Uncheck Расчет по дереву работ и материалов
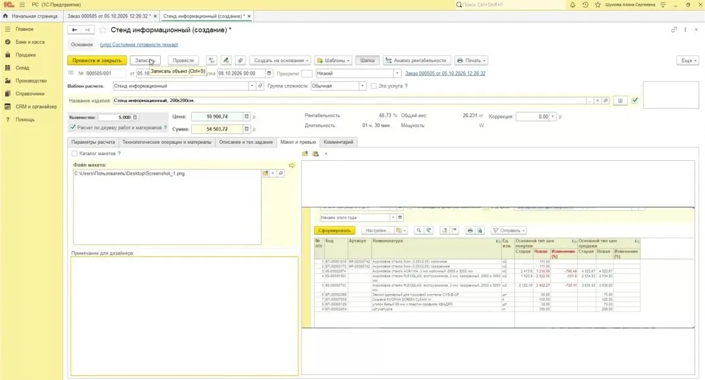The width and height of the screenshot is (705, 380). (x=73, y=128)
